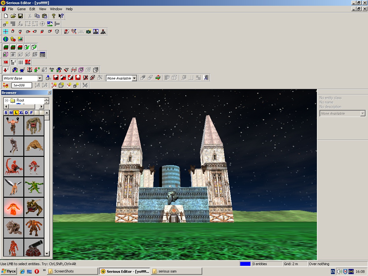Open the Edit menu
Screen dimensions: 368x276
click(32, 9)
